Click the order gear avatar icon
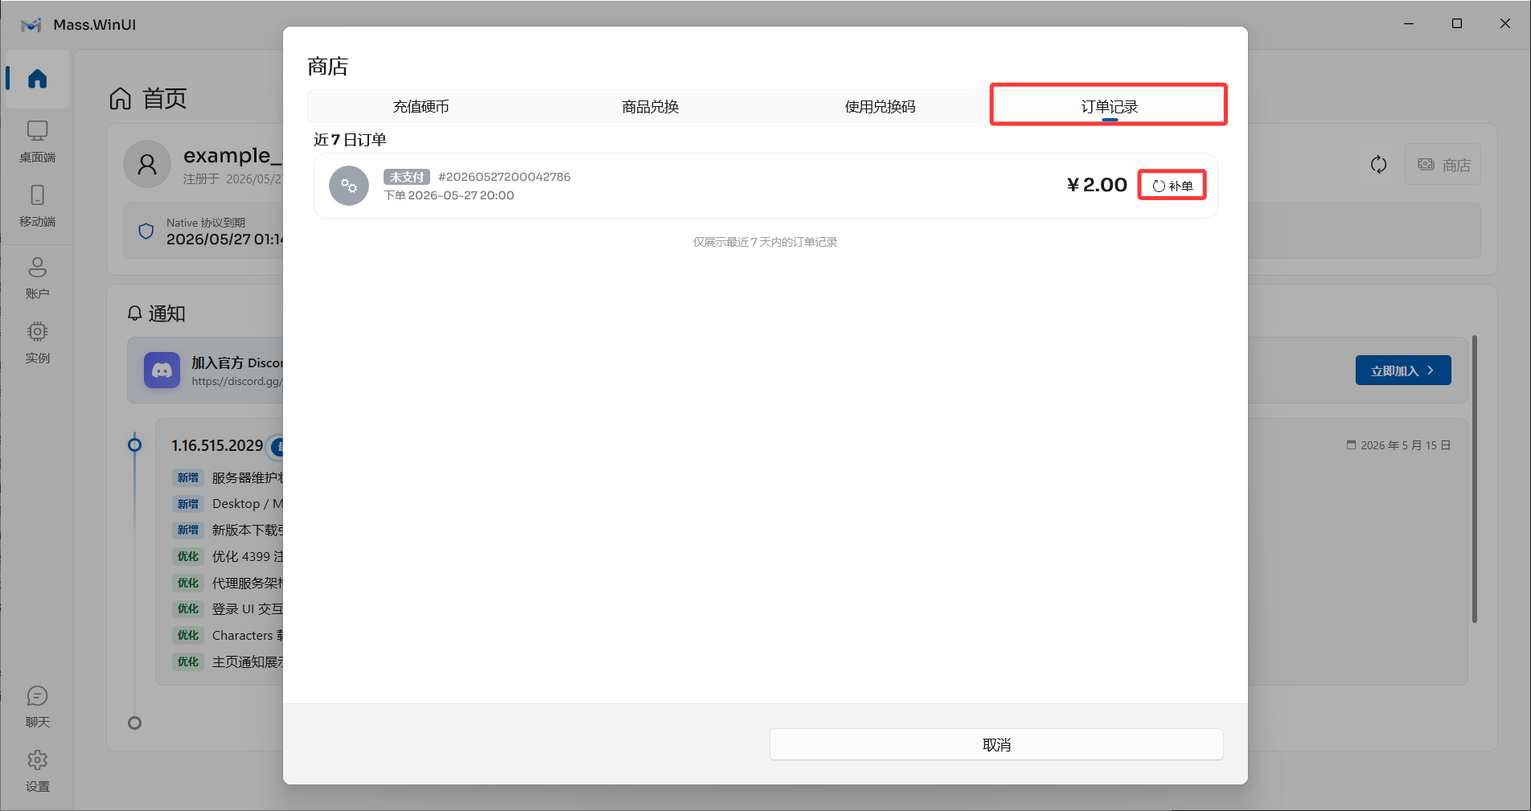This screenshot has height=811, width=1531. coord(349,186)
